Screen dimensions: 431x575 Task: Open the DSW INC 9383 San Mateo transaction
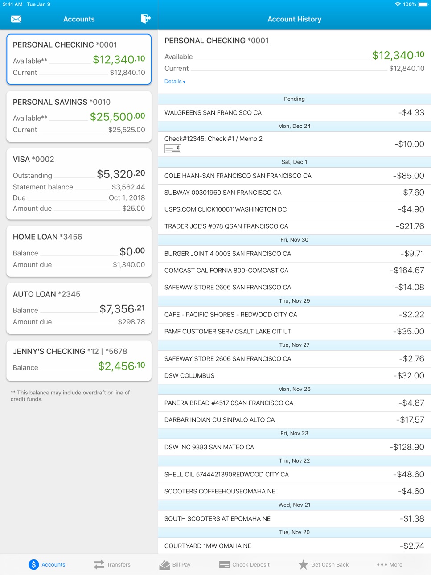click(295, 447)
